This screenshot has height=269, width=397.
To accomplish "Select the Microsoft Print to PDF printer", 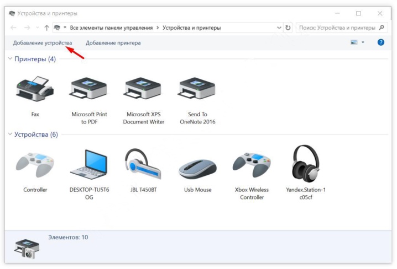I will point(89,89).
